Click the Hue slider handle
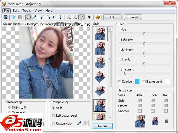178x133 pixels. [144, 34]
